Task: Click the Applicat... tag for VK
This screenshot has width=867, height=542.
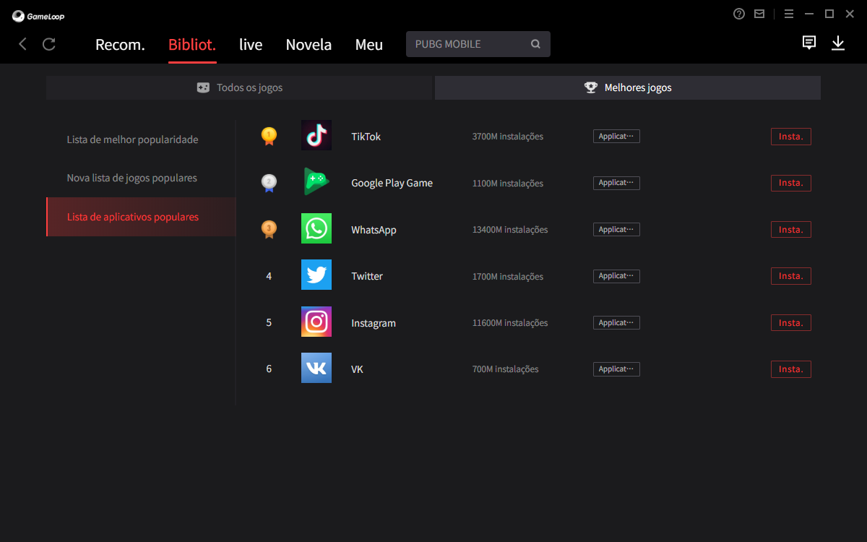Action: pos(616,369)
